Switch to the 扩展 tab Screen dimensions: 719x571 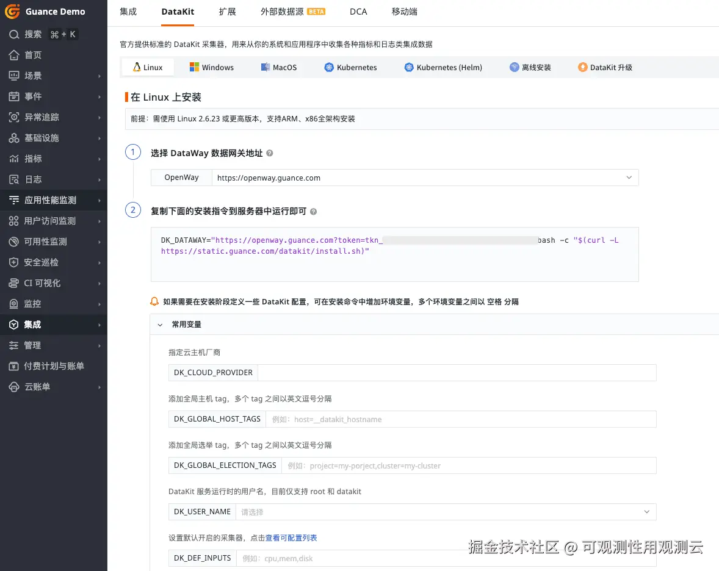pyautogui.click(x=228, y=12)
